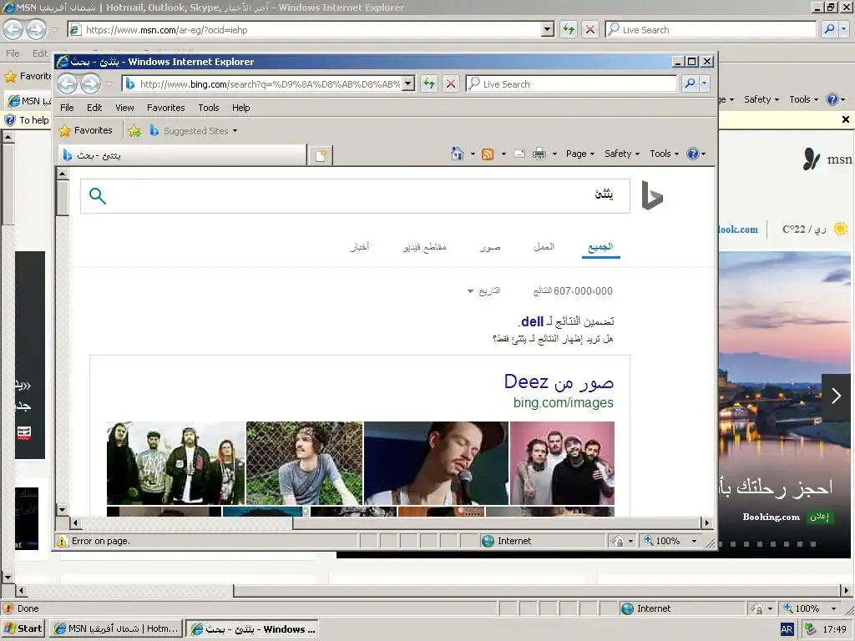Screen dimensions: 855x641
Task: Click Forward button in MSN window
Action: click(37, 29)
